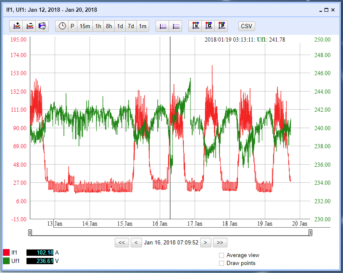Maximize the chart window
This screenshot has width=343, height=273.
point(326,10)
